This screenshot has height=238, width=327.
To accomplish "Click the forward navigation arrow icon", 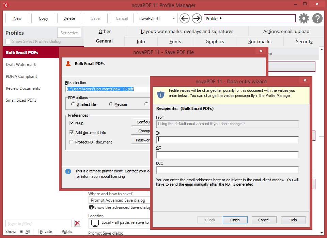I will pyautogui.click(x=197, y=18).
